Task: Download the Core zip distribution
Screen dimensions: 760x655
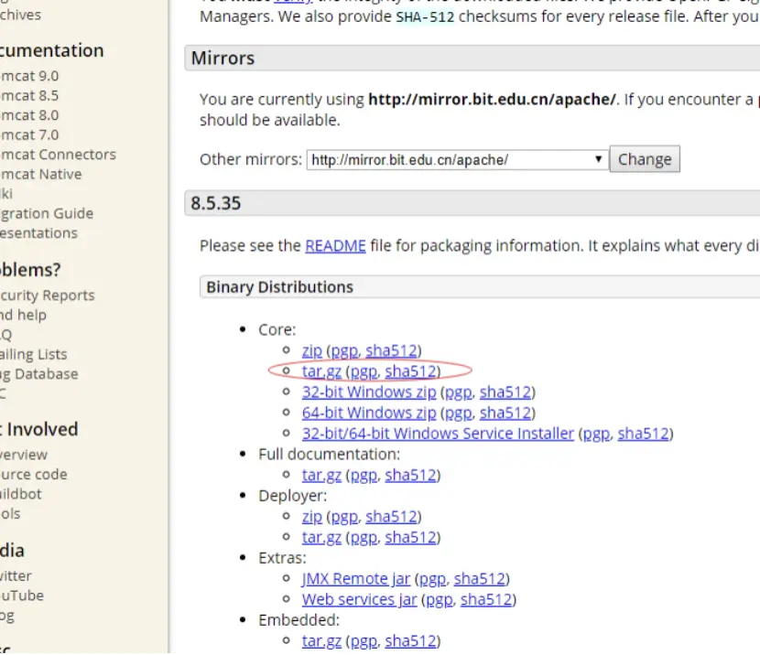Action: point(311,350)
